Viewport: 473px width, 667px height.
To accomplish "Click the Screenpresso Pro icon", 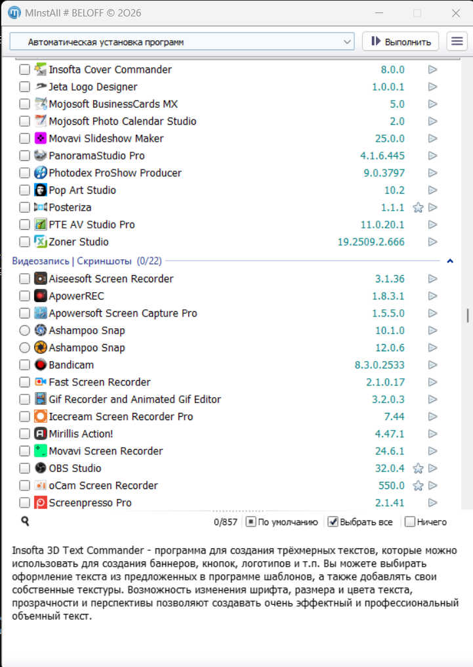I will pos(41,503).
